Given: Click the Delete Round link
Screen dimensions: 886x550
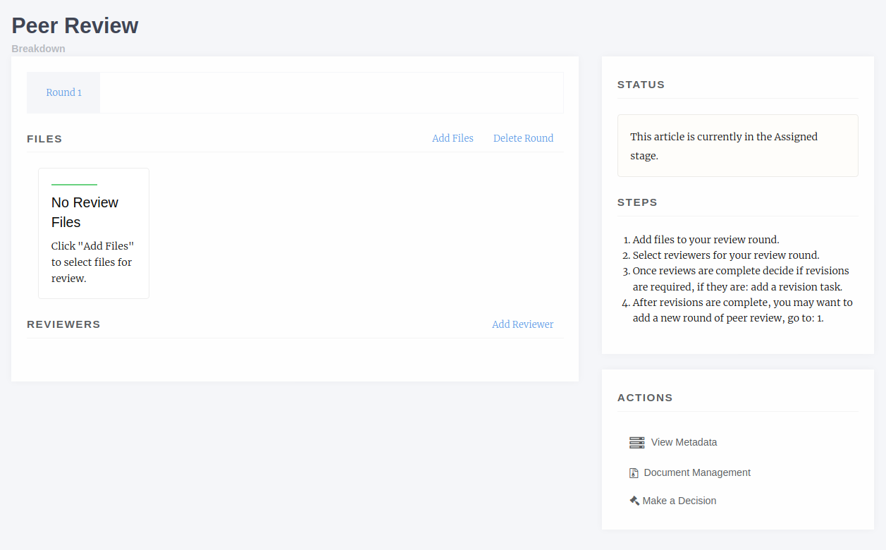Looking at the screenshot, I should pyautogui.click(x=523, y=138).
